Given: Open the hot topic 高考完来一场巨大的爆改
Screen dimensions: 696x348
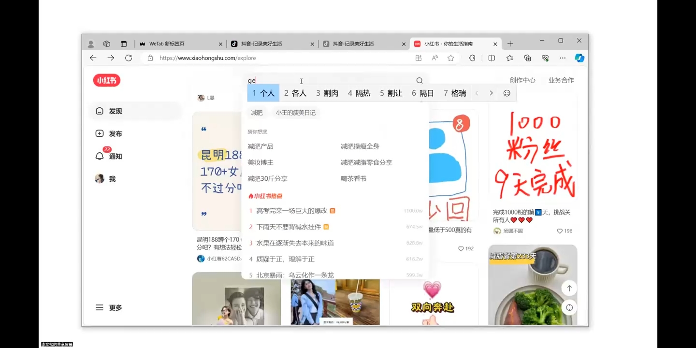Looking at the screenshot, I should coord(292,210).
